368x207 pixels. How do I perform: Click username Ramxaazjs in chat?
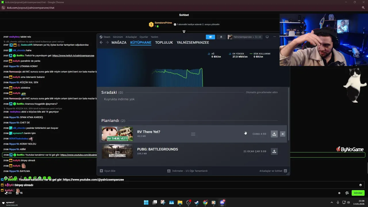click(x=15, y=72)
